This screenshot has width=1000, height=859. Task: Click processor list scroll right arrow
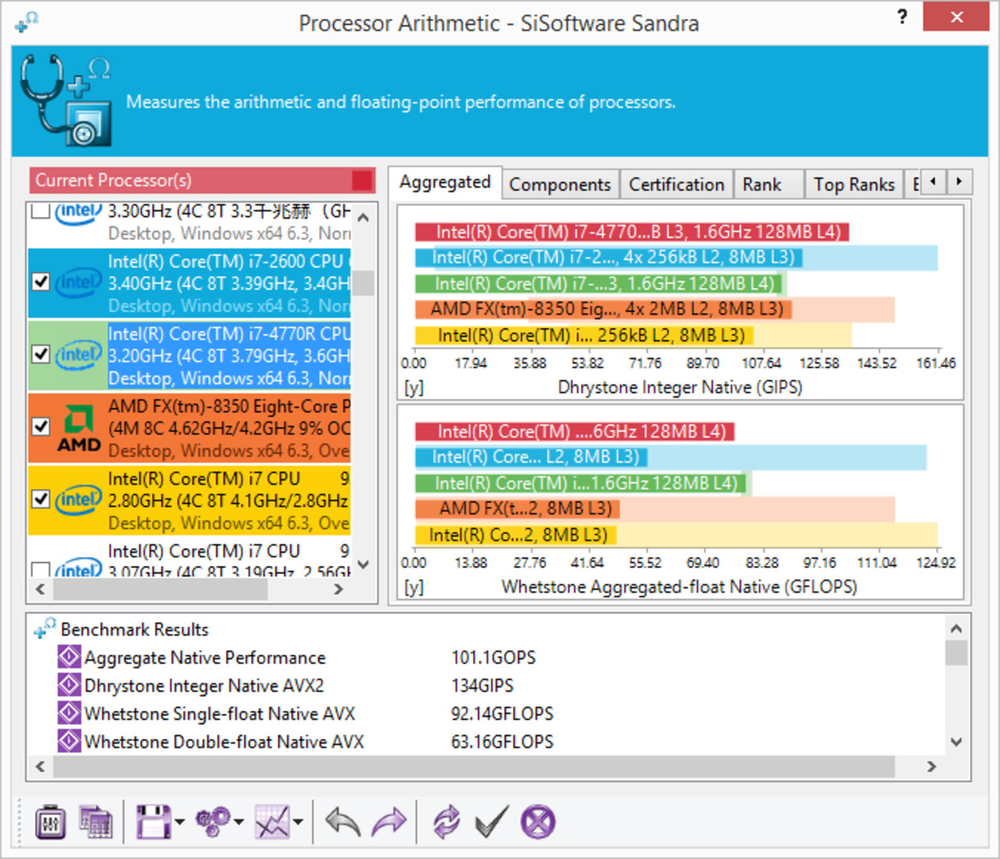(x=339, y=590)
